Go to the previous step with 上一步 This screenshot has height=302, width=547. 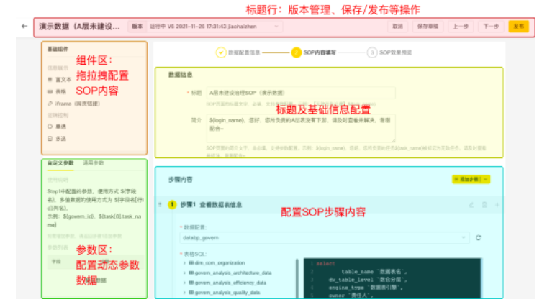[461, 27]
